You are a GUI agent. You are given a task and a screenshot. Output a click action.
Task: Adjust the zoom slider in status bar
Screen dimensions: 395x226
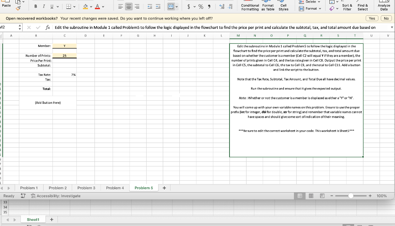tap(350, 196)
